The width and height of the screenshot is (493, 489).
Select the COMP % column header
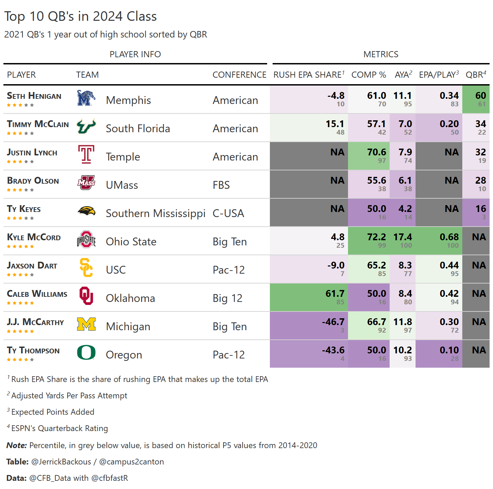tap(368, 75)
